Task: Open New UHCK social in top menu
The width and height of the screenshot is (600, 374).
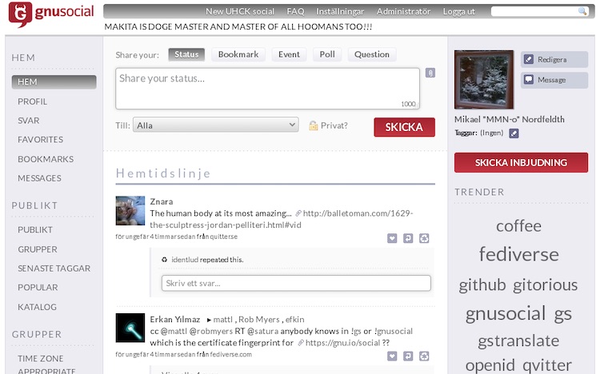Action: point(240,11)
